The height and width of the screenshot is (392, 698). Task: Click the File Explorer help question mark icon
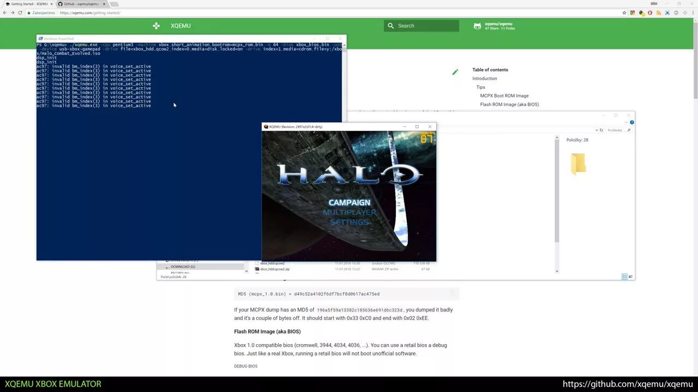click(x=632, y=122)
